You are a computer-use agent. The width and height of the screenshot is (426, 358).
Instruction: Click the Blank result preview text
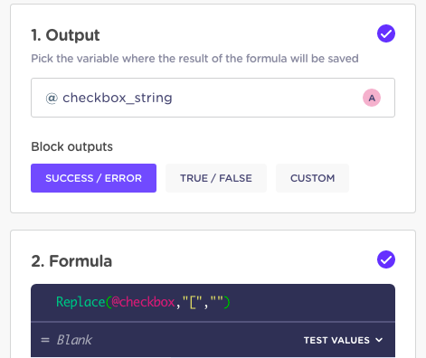click(x=74, y=340)
